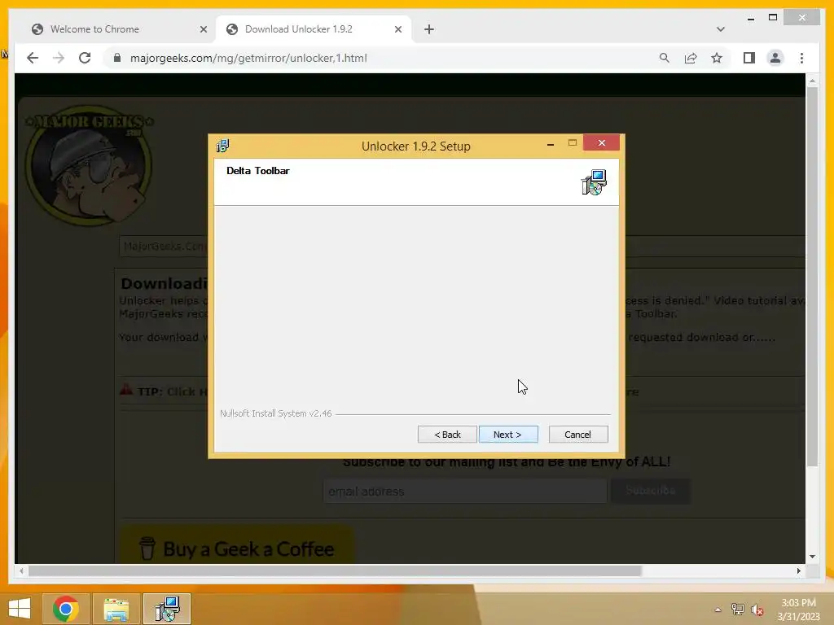Image resolution: width=834 pixels, height=625 pixels.
Task: Open a new Chrome tab with the plus button
Action: (x=429, y=29)
